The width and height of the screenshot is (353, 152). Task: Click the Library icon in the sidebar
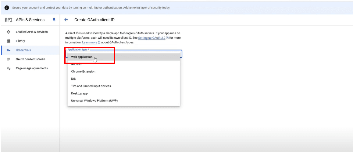tap(9, 41)
